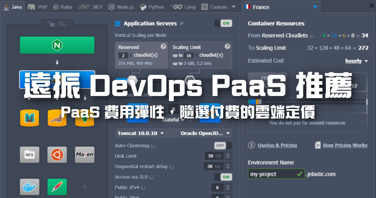Click the Public IPv4 count field
Image resolution: width=376 pixels, height=198 pixels.
point(218,188)
